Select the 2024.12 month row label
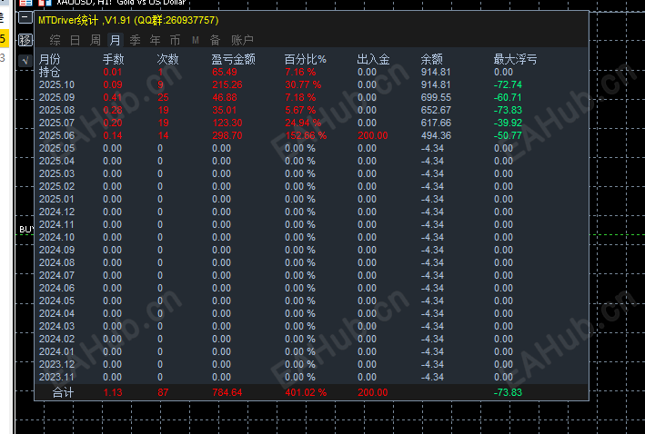 click(x=56, y=212)
